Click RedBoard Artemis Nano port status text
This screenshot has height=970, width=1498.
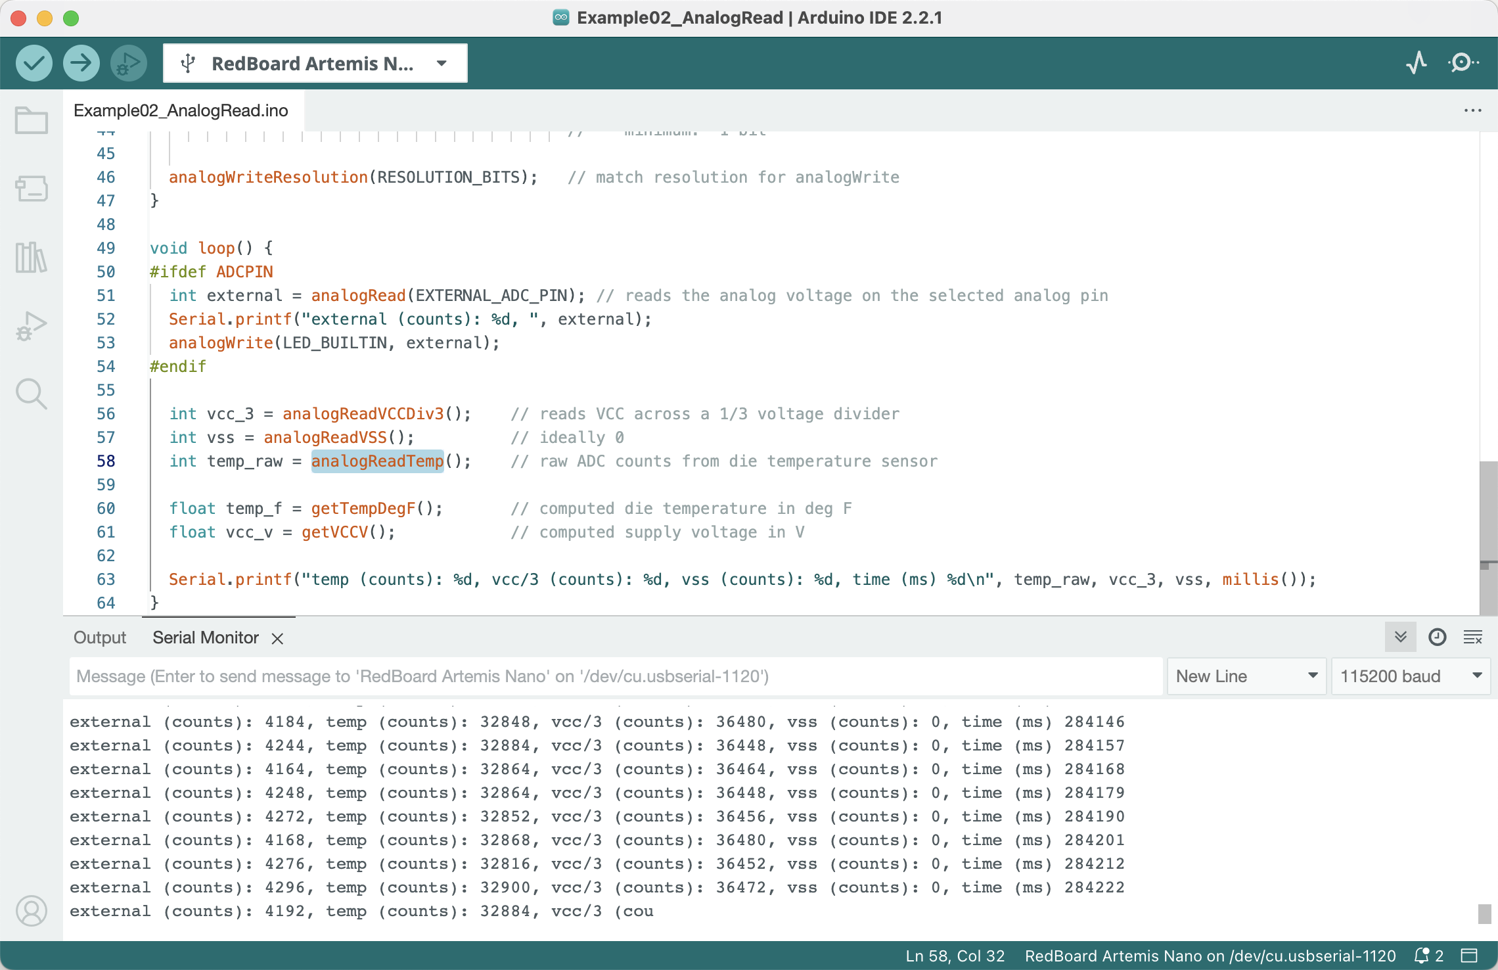click(1210, 956)
